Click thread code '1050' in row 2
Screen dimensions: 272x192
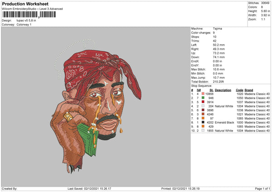click(x=240, y=98)
